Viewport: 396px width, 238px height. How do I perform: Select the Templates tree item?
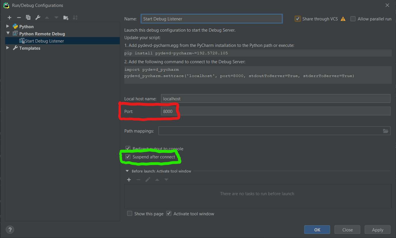tap(30, 48)
